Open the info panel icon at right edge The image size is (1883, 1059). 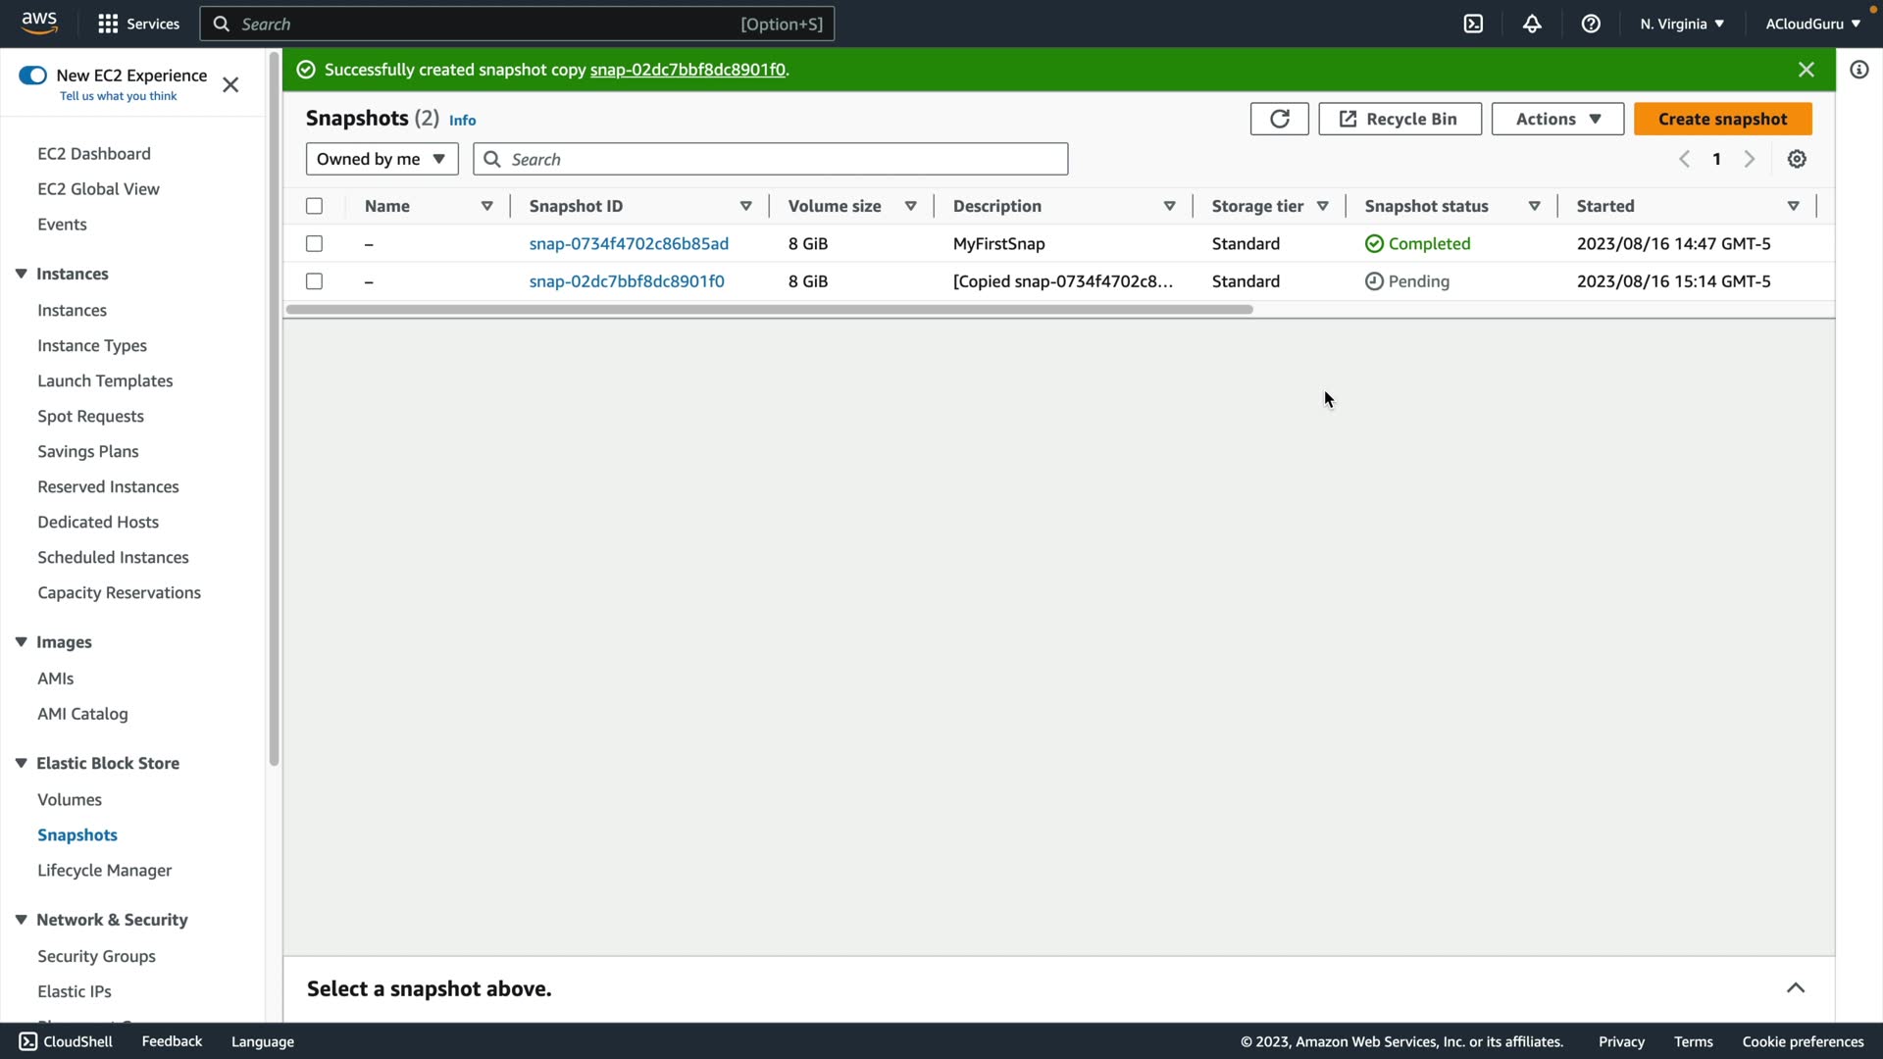click(1858, 70)
